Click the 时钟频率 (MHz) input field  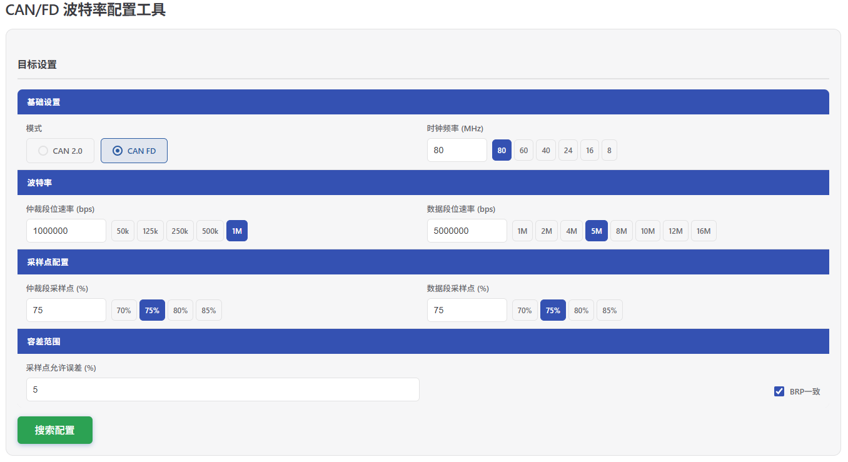tap(457, 150)
